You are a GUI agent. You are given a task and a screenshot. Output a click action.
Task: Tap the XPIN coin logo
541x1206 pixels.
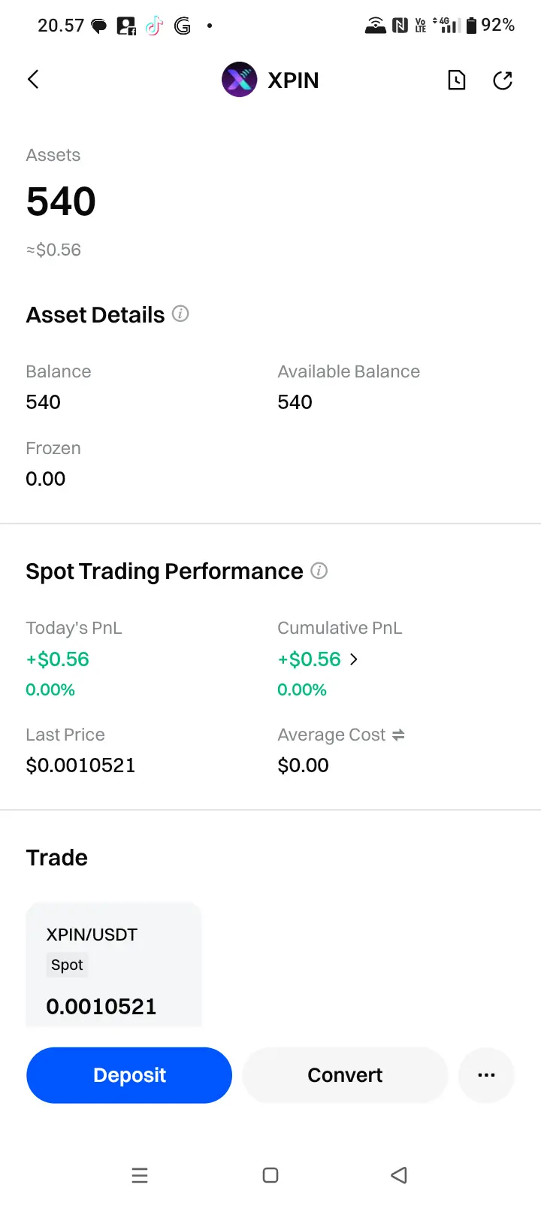click(239, 80)
